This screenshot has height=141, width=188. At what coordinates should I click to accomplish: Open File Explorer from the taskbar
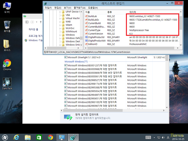(28, 137)
